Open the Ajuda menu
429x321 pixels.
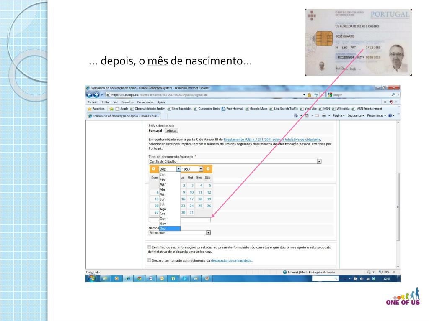pos(161,102)
